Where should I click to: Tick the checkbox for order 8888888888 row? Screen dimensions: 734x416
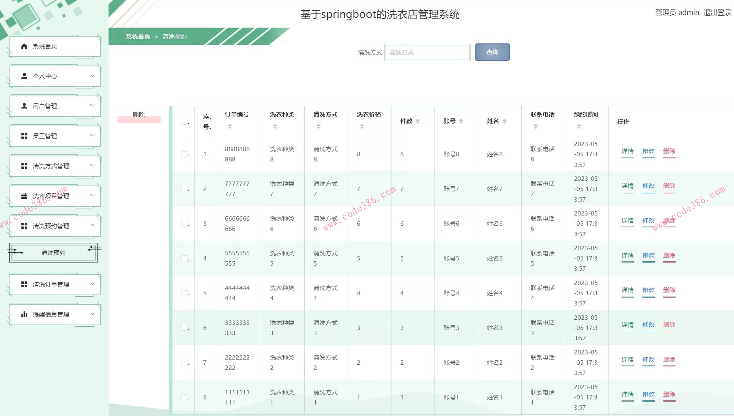coord(184,154)
